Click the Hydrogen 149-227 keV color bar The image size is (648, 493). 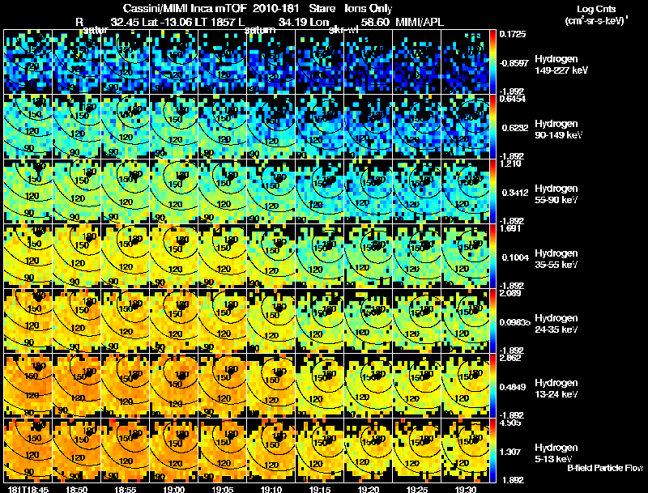pyautogui.click(x=492, y=62)
